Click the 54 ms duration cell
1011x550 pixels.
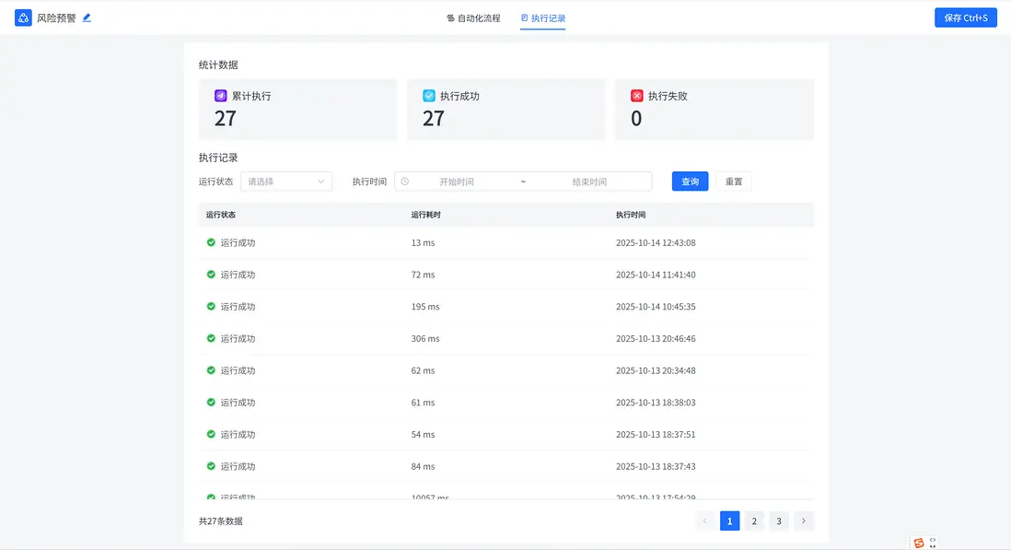pyautogui.click(x=423, y=435)
